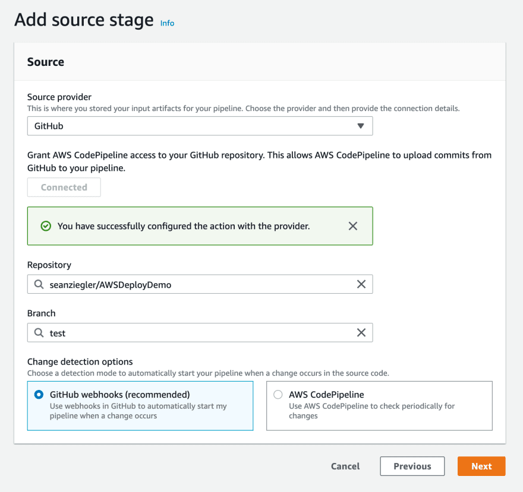
Task: Click the Next button
Action: coord(481,466)
